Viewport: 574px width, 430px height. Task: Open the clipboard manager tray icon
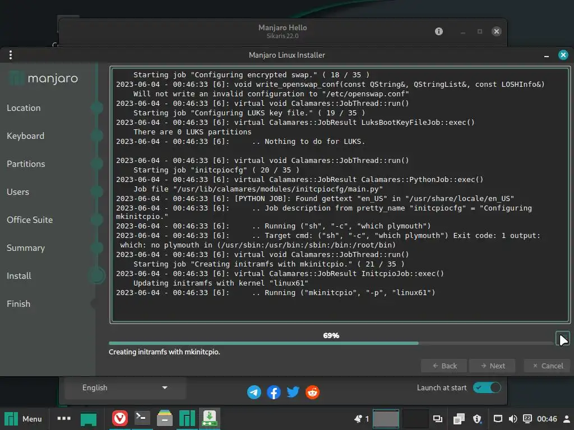(459, 419)
